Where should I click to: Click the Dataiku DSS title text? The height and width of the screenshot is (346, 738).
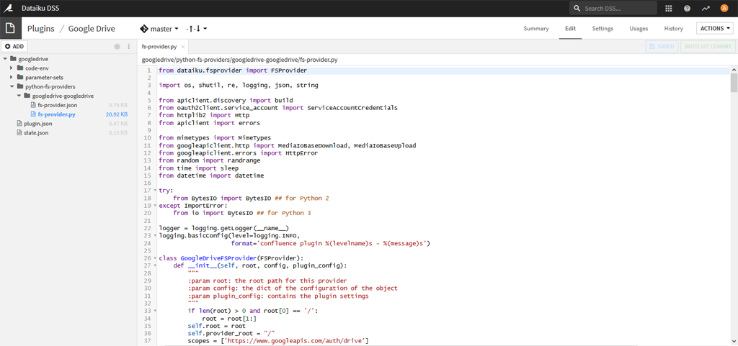40,8
